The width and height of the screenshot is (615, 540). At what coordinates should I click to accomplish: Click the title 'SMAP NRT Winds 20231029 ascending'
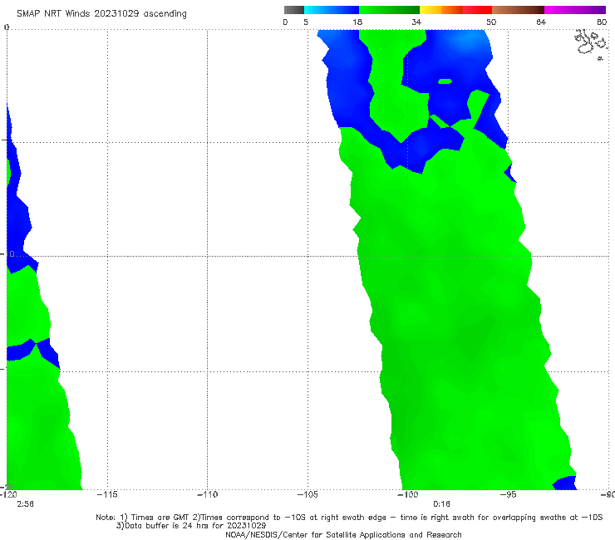pyautogui.click(x=101, y=13)
